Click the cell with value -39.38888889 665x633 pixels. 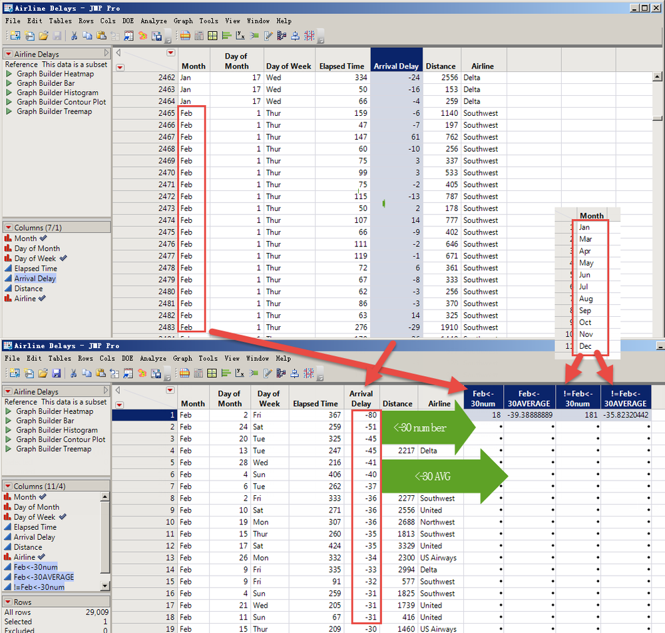530,415
